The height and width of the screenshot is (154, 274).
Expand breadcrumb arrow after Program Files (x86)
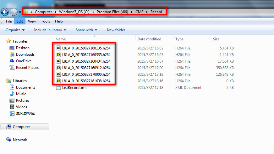click(x=132, y=12)
